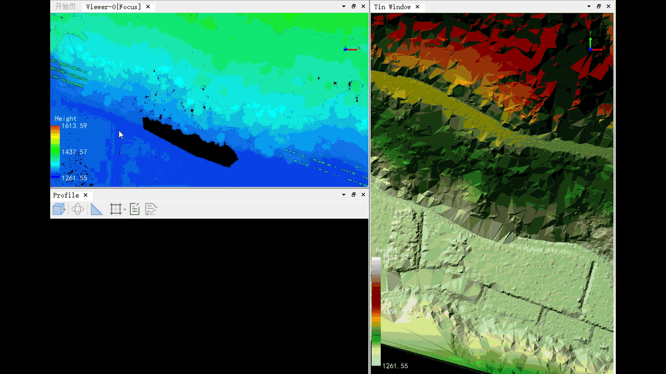Open the Viewer-0 panel dropdown arrow

pyautogui.click(x=344, y=6)
